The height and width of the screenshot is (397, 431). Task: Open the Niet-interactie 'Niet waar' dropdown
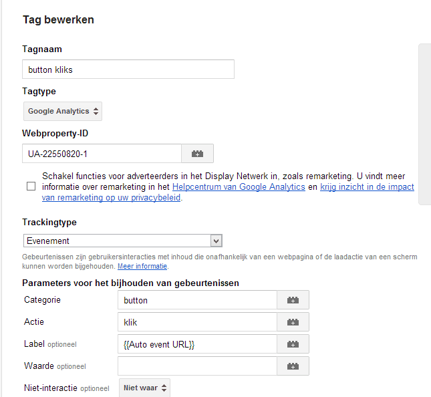pyautogui.click(x=144, y=388)
